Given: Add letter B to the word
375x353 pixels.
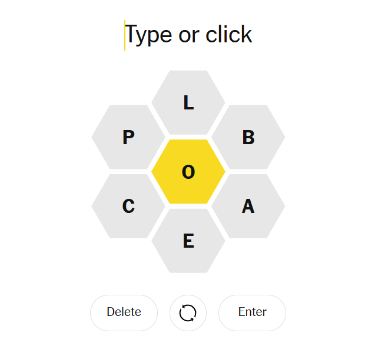Looking at the screenshot, I should click(248, 137).
